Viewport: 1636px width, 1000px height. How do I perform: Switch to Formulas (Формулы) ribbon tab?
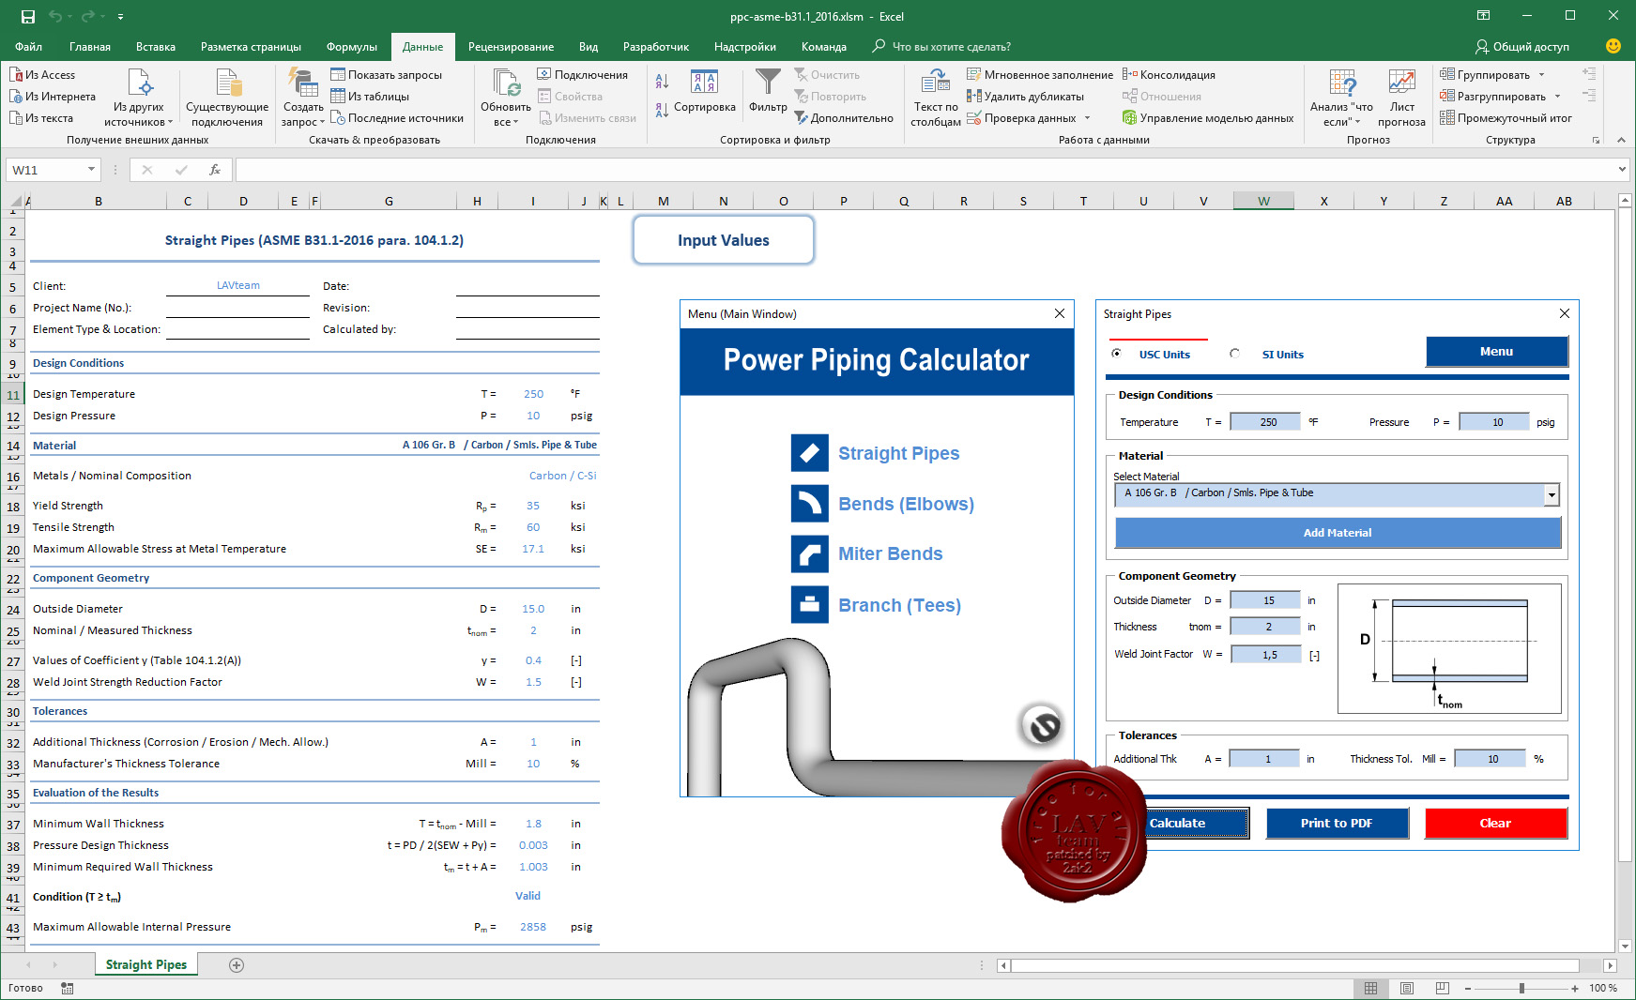click(x=352, y=47)
